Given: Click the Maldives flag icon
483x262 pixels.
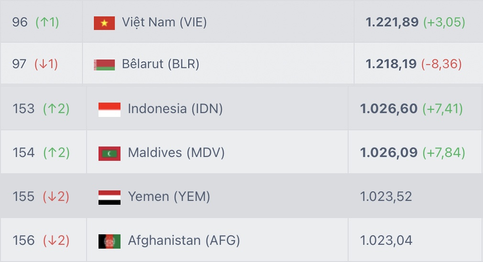Looking at the screenshot, I should click(x=109, y=153).
